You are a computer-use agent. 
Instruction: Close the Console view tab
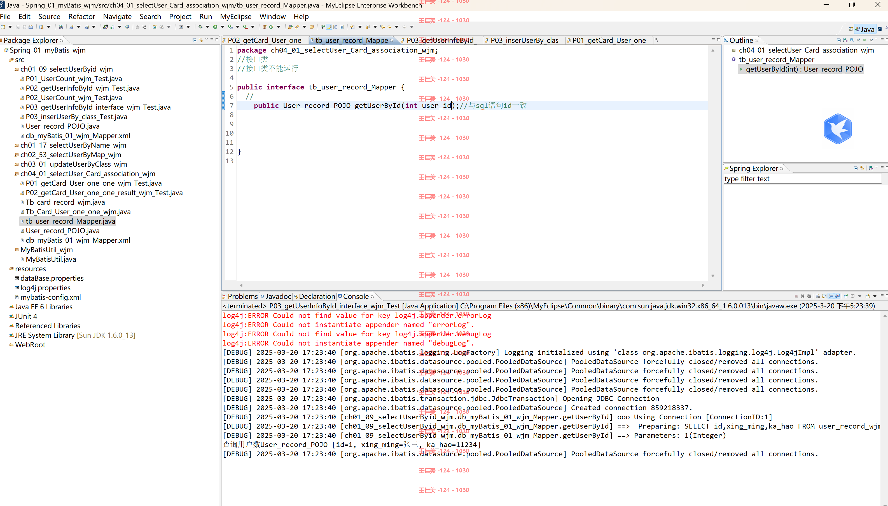pyautogui.click(x=373, y=296)
